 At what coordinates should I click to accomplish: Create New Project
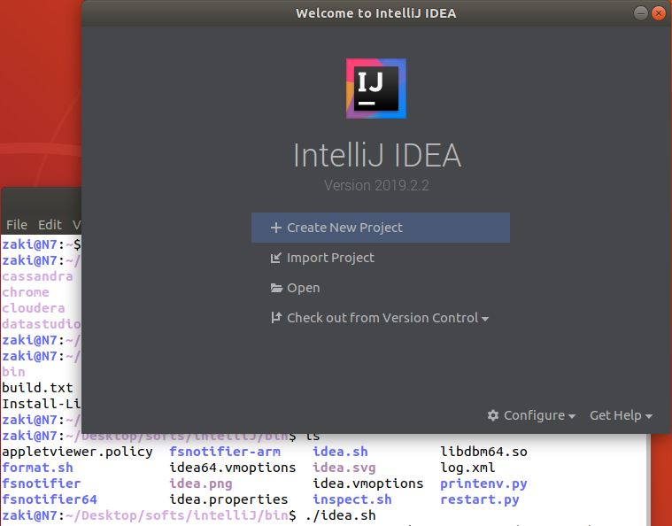tap(381, 228)
